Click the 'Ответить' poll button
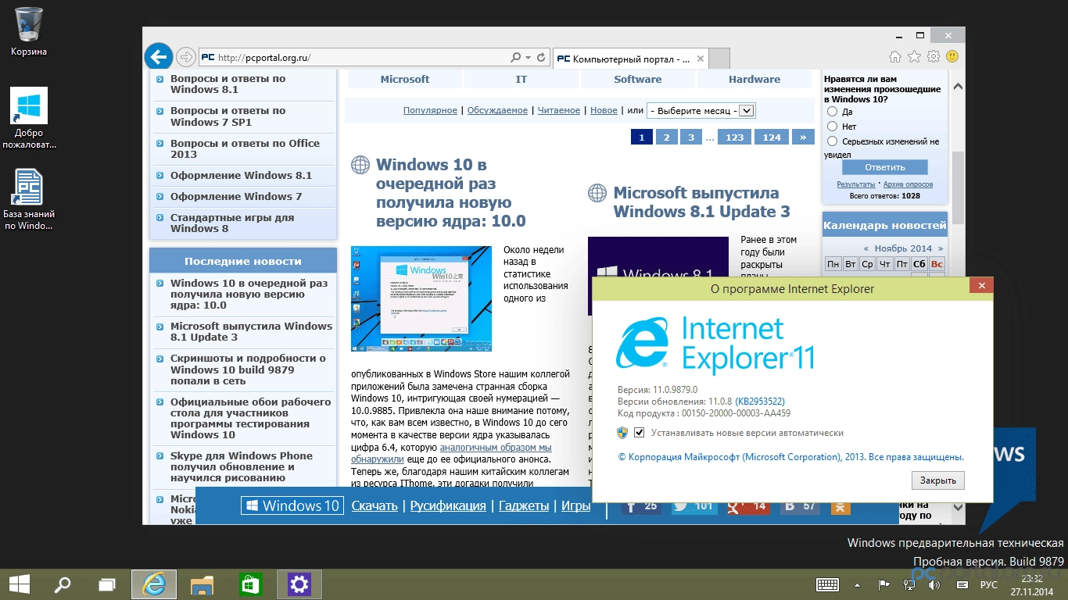1068x600 pixels. point(885,167)
